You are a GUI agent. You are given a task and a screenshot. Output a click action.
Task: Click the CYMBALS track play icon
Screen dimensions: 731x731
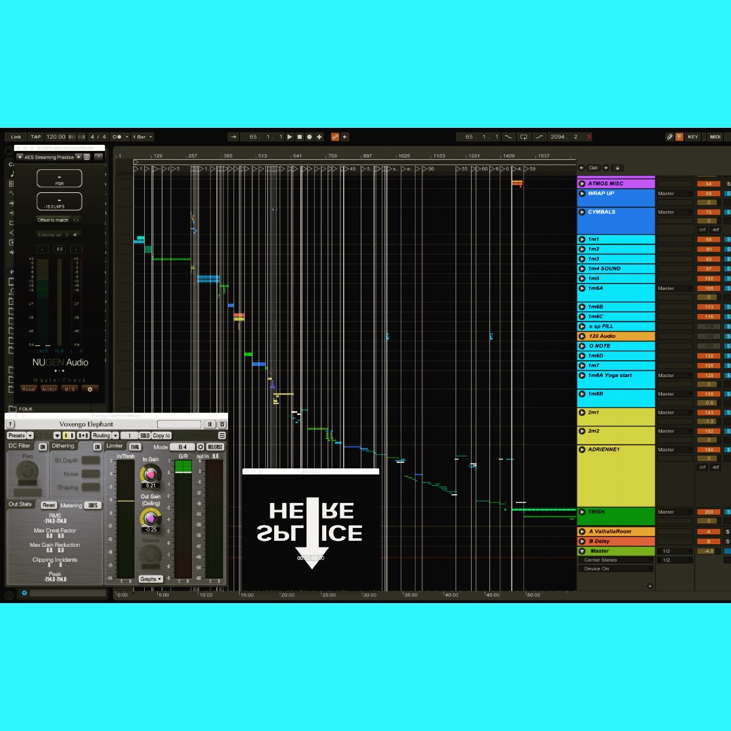(x=582, y=212)
